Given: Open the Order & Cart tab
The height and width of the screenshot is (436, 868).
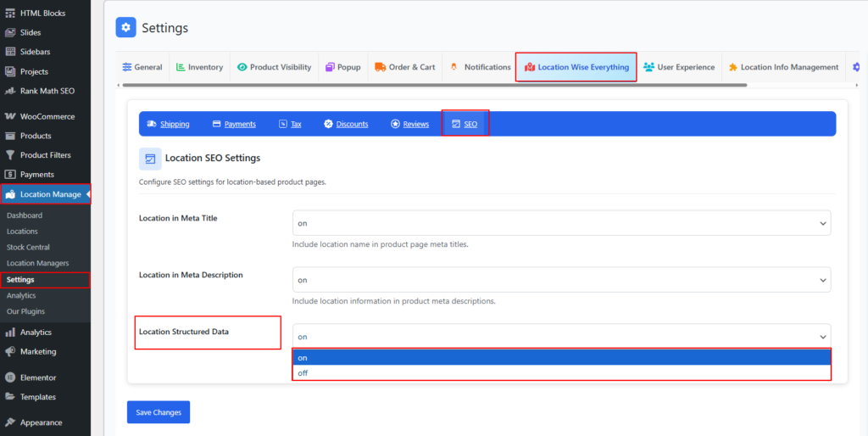Looking at the screenshot, I should (404, 67).
